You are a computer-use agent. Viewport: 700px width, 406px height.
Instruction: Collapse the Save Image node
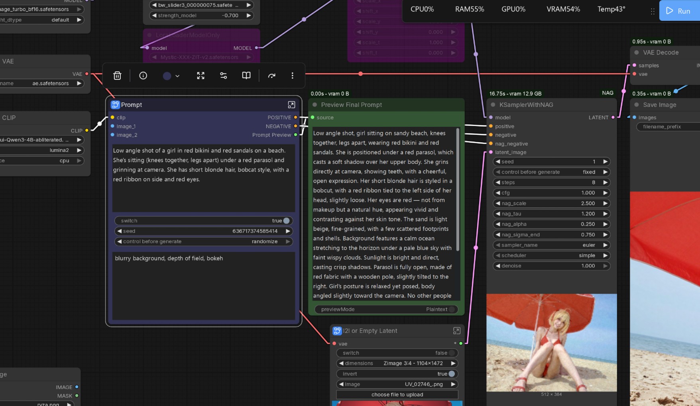637,105
